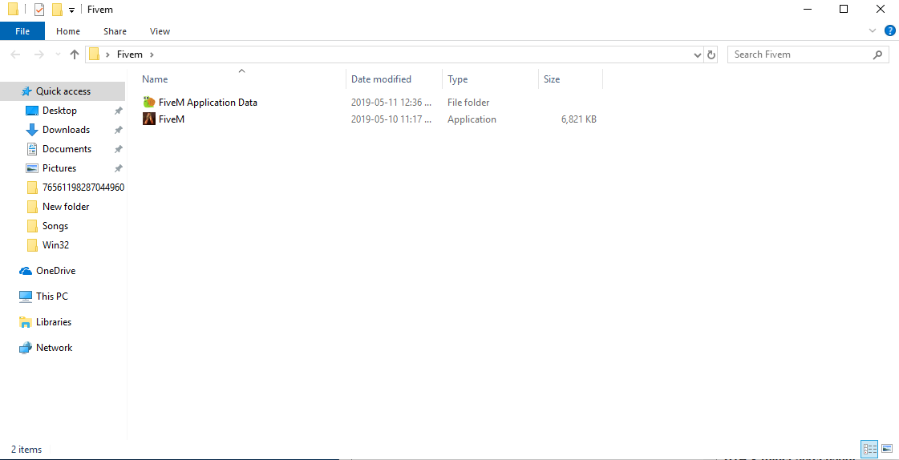Switch to the View ribbon tab
The width and height of the screenshot is (899, 460).
(x=160, y=31)
